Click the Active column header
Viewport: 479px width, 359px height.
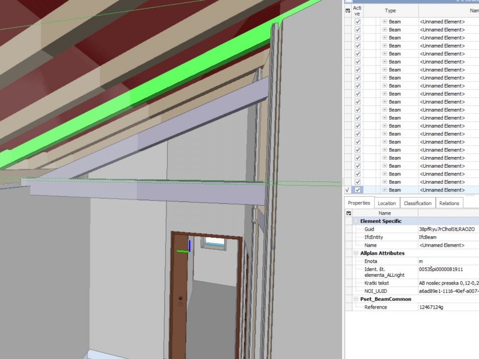(357, 11)
